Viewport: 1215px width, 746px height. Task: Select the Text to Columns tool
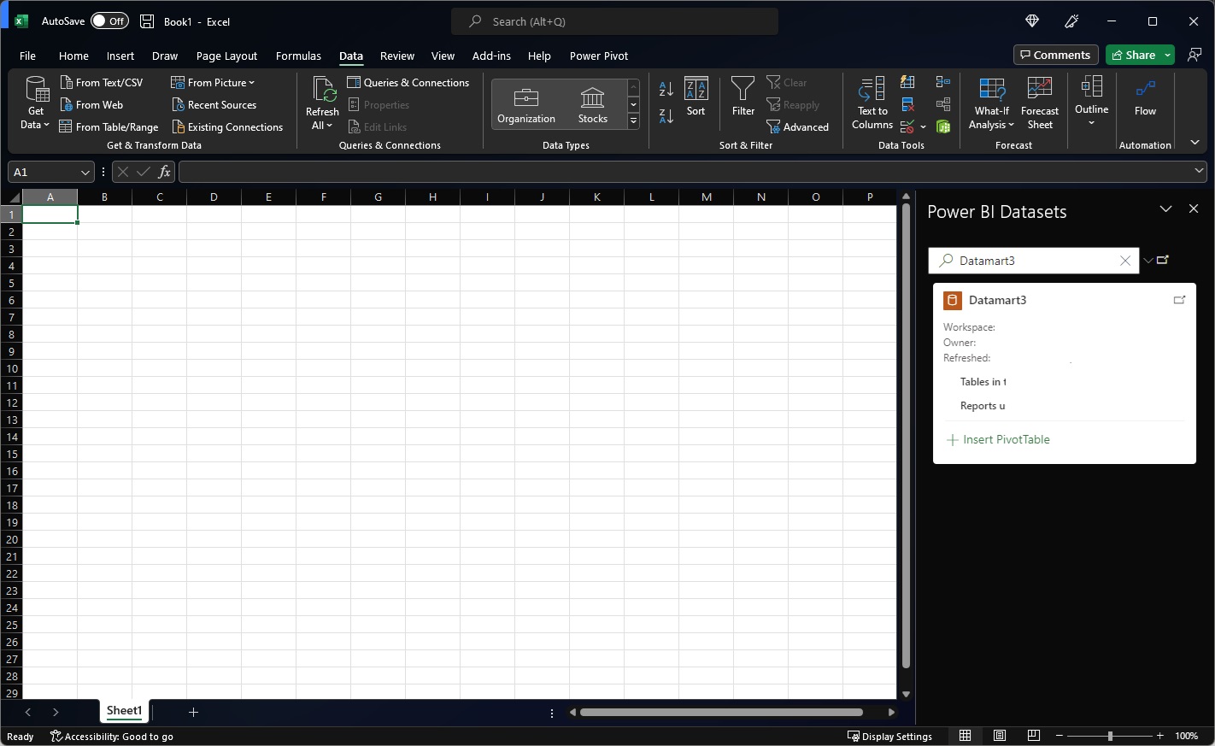click(871, 103)
